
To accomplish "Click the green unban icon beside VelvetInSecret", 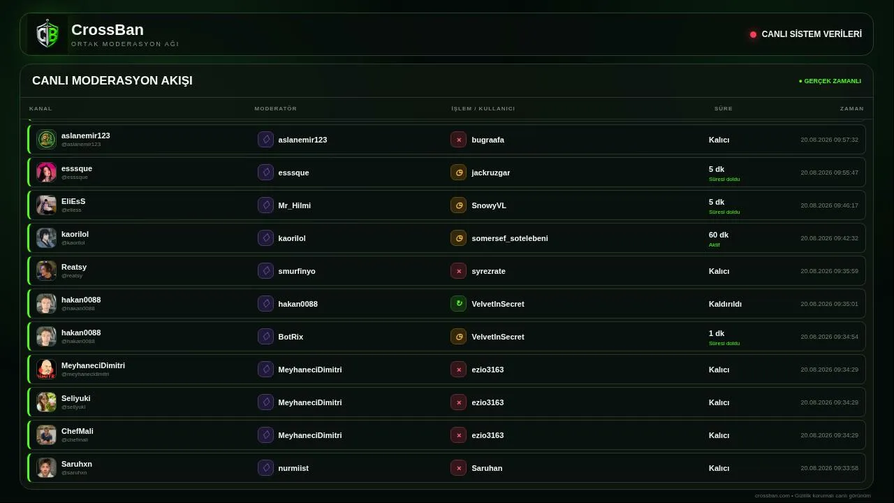I will 458,304.
